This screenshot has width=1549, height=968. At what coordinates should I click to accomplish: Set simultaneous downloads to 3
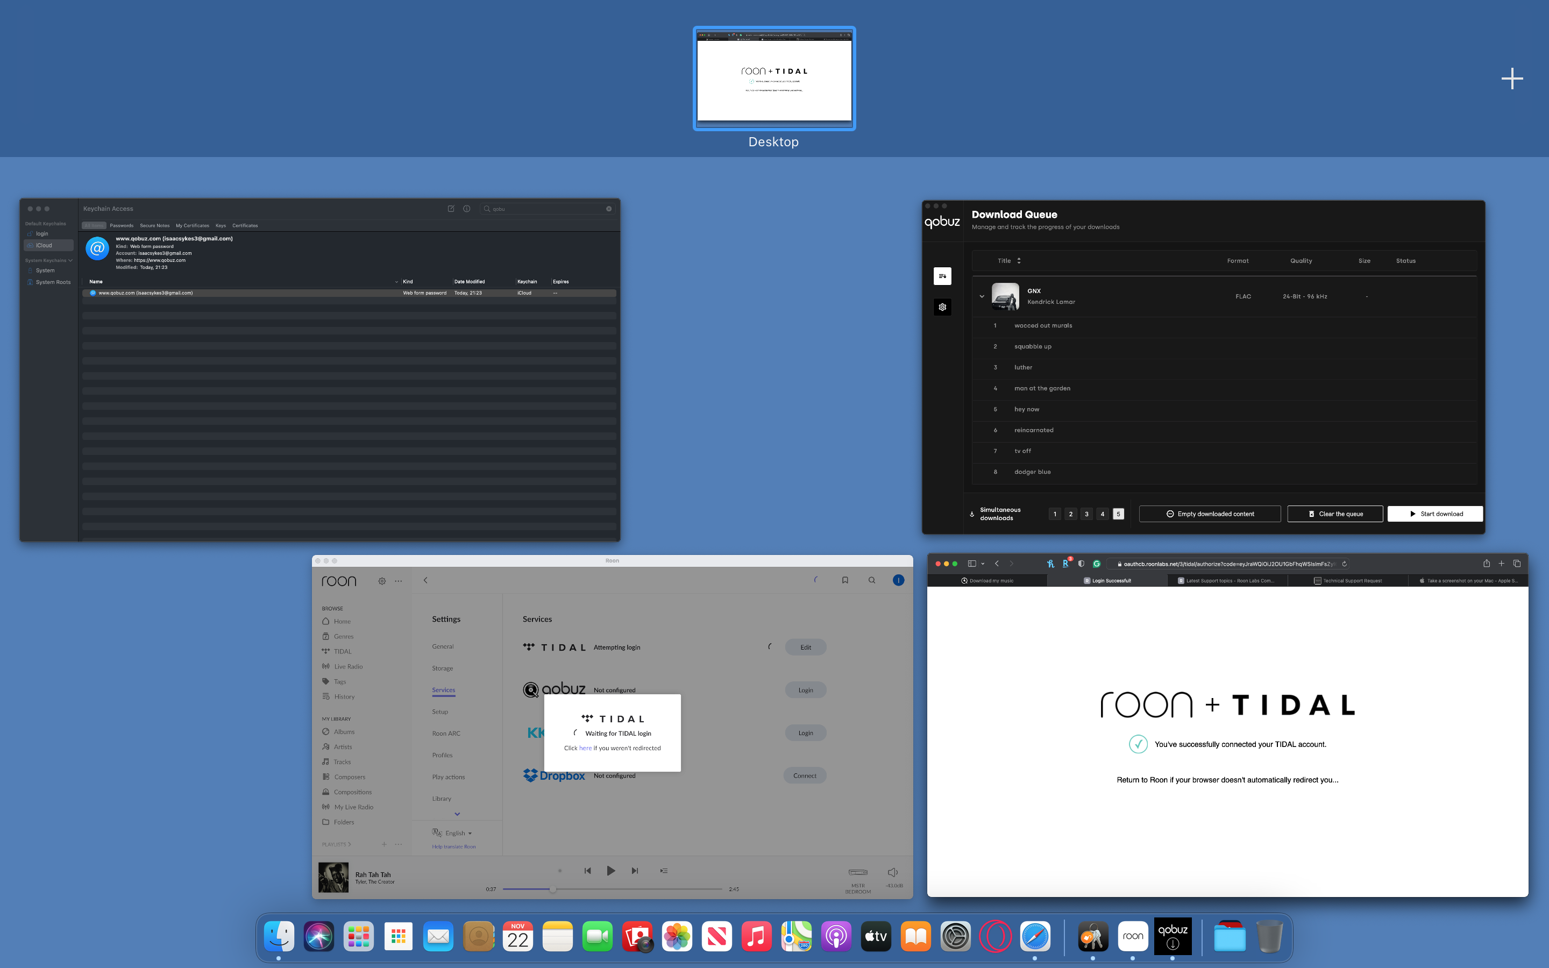(x=1087, y=514)
